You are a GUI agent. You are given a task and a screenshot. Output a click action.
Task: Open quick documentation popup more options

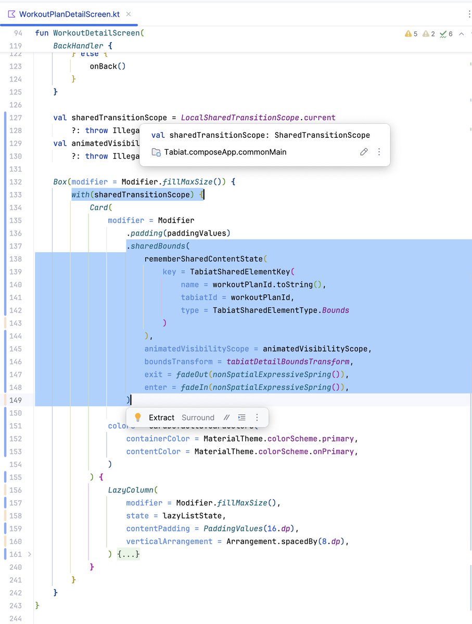[379, 152]
